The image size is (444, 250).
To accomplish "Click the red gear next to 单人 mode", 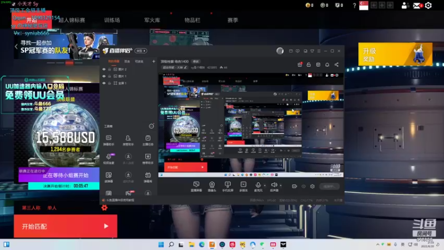I will (104, 208).
